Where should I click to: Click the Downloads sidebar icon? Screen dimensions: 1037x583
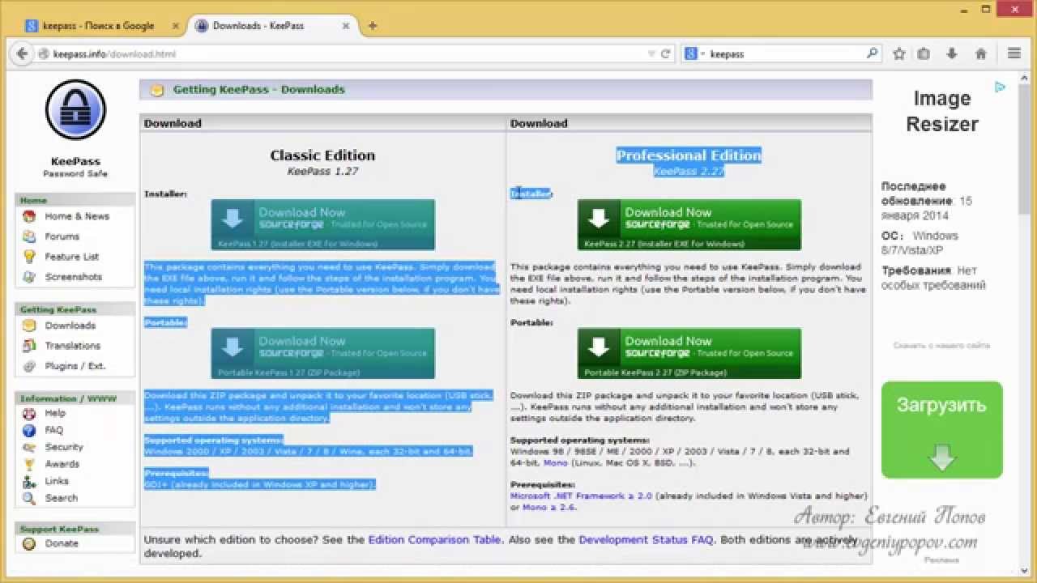29,326
